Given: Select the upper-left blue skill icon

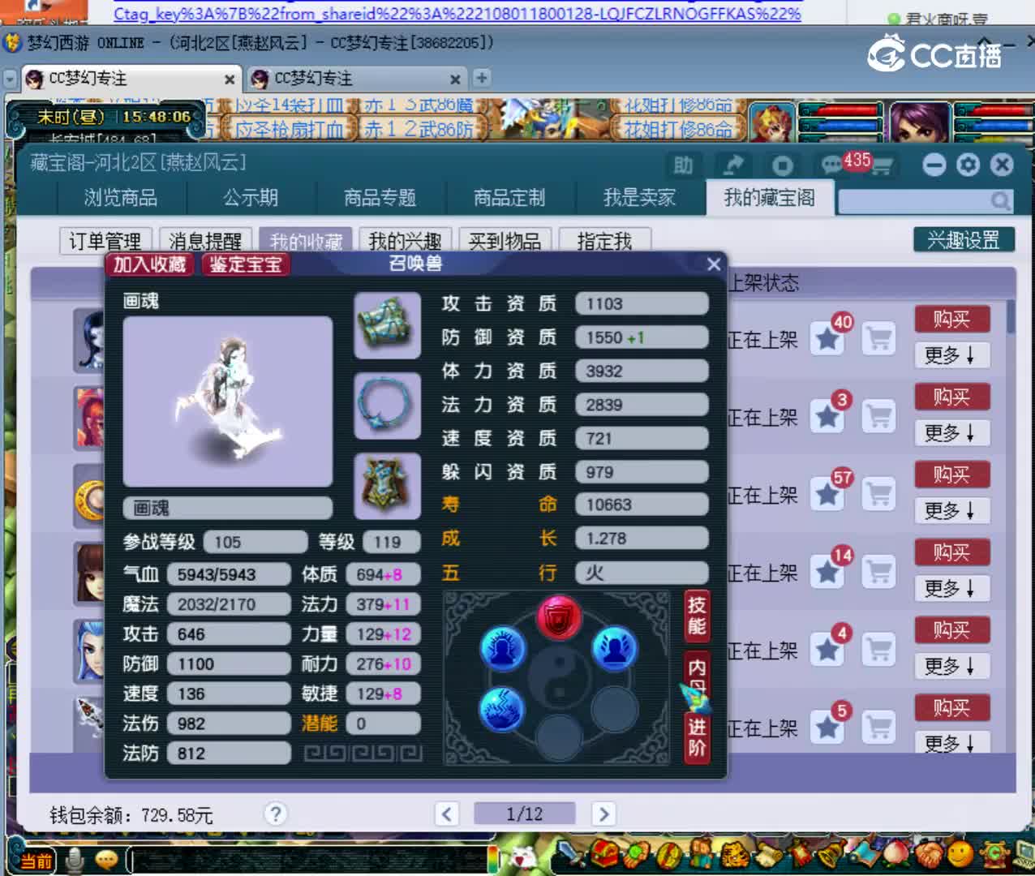Looking at the screenshot, I should (504, 648).
